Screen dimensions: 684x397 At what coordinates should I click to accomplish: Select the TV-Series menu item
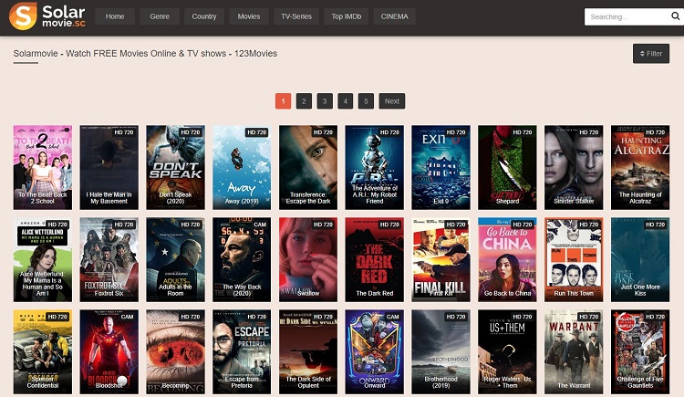pyautogui.click(x=296, y=16)
